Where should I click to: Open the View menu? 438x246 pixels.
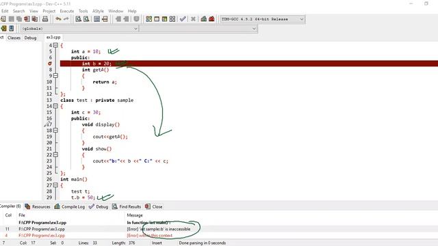coord(34,11)
